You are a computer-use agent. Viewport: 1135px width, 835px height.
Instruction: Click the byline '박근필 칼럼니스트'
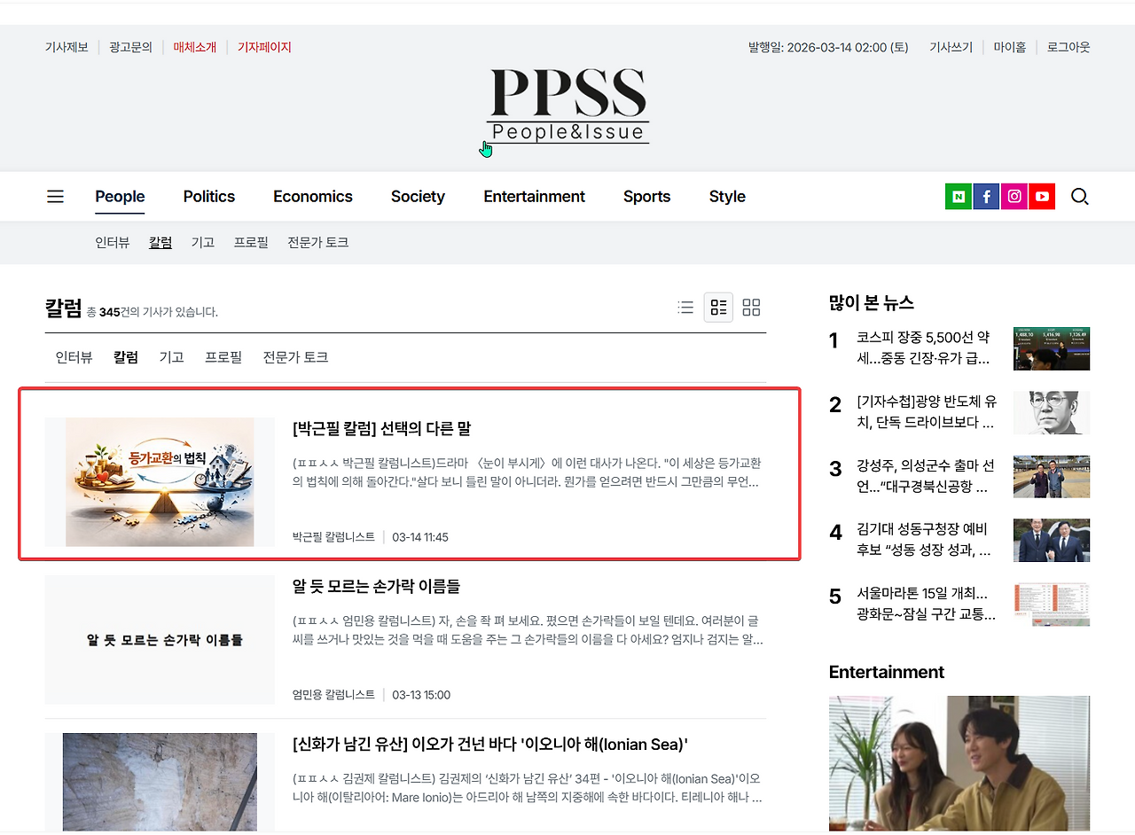[333, 537]
